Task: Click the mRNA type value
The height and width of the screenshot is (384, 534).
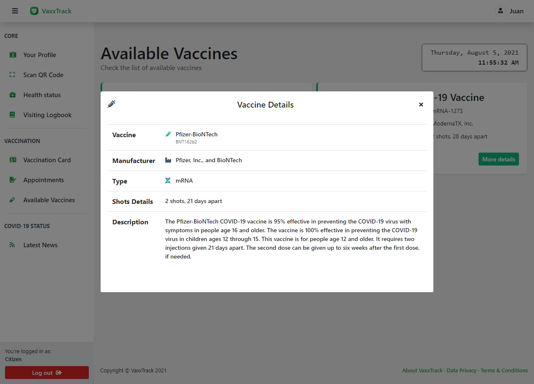Action: pyautogui.click(x=184, y=181)
